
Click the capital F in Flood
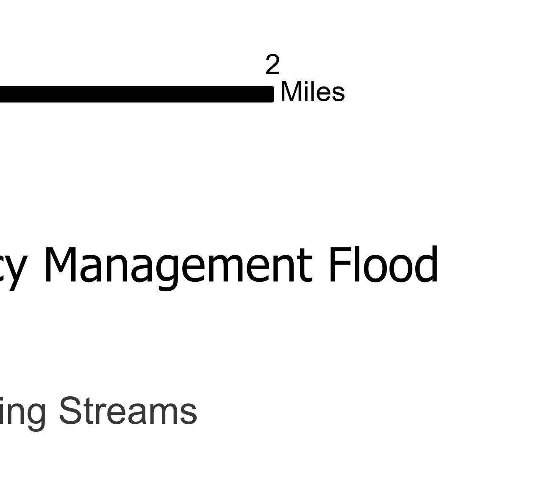(x=339, y=265)
